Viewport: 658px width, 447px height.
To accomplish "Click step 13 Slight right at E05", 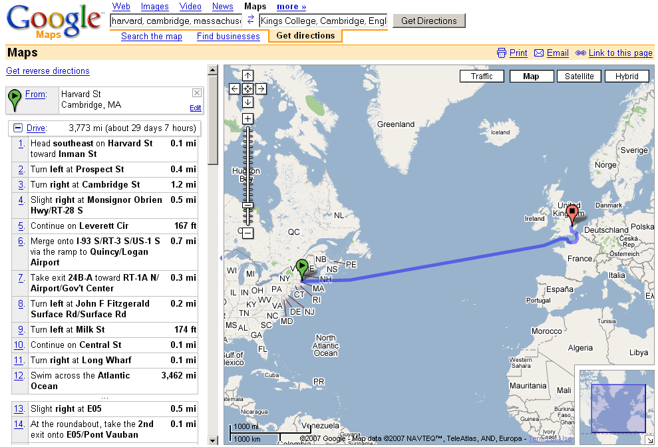I will 105,409.
